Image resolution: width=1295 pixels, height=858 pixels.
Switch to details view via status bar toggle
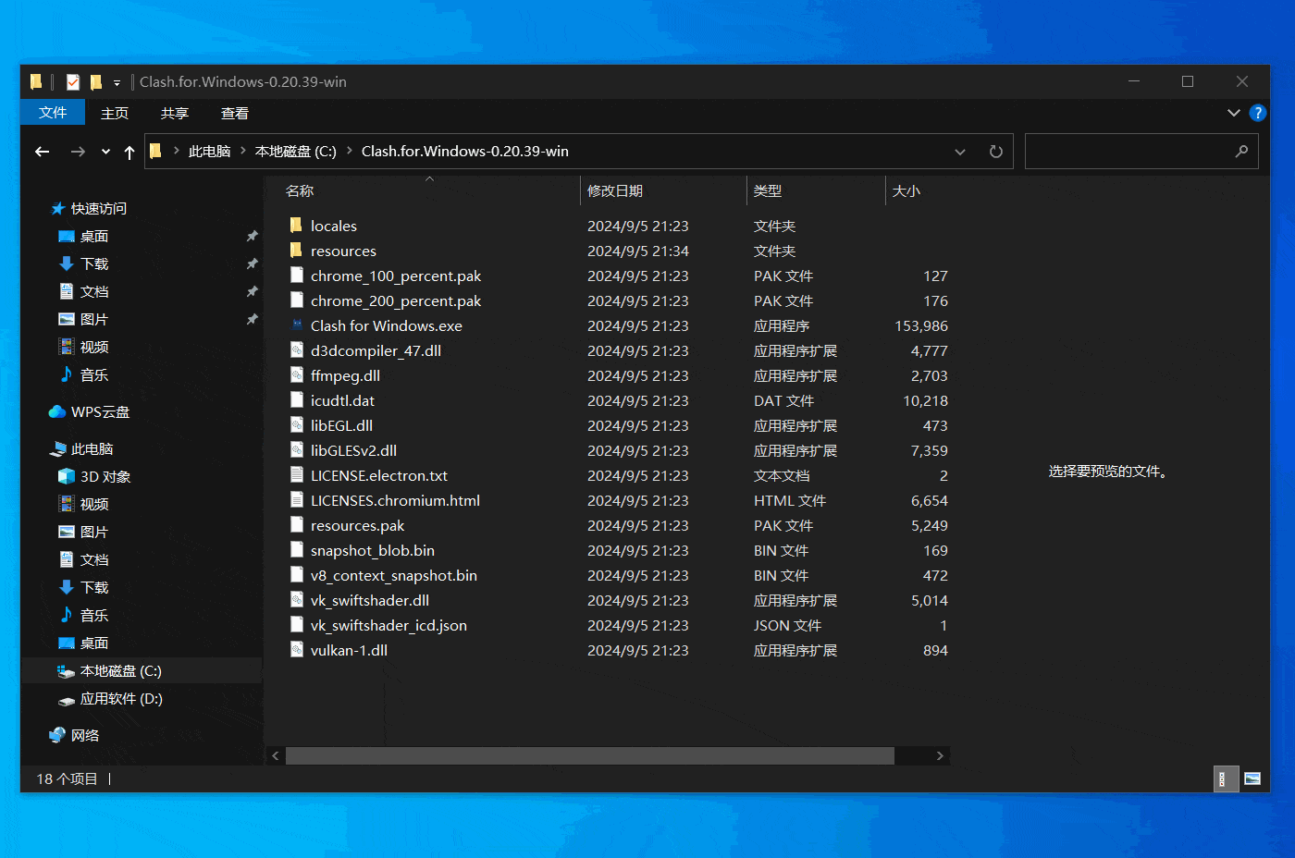[x=1226, y=778]
